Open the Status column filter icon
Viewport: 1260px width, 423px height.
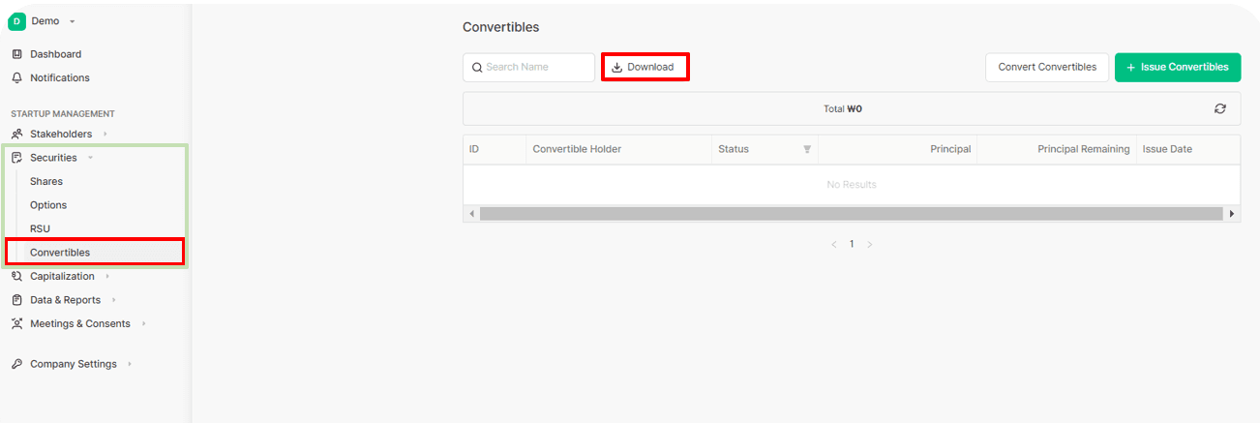click(x=807, y=149)
